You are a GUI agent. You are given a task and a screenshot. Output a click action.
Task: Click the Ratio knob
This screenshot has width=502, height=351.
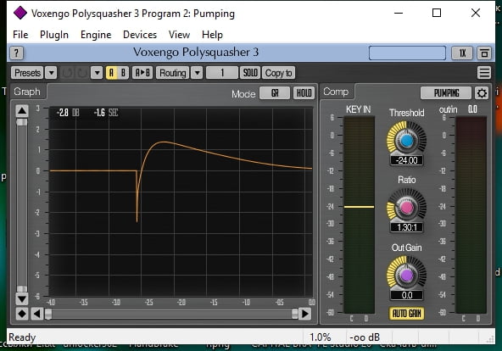point(406,208)
